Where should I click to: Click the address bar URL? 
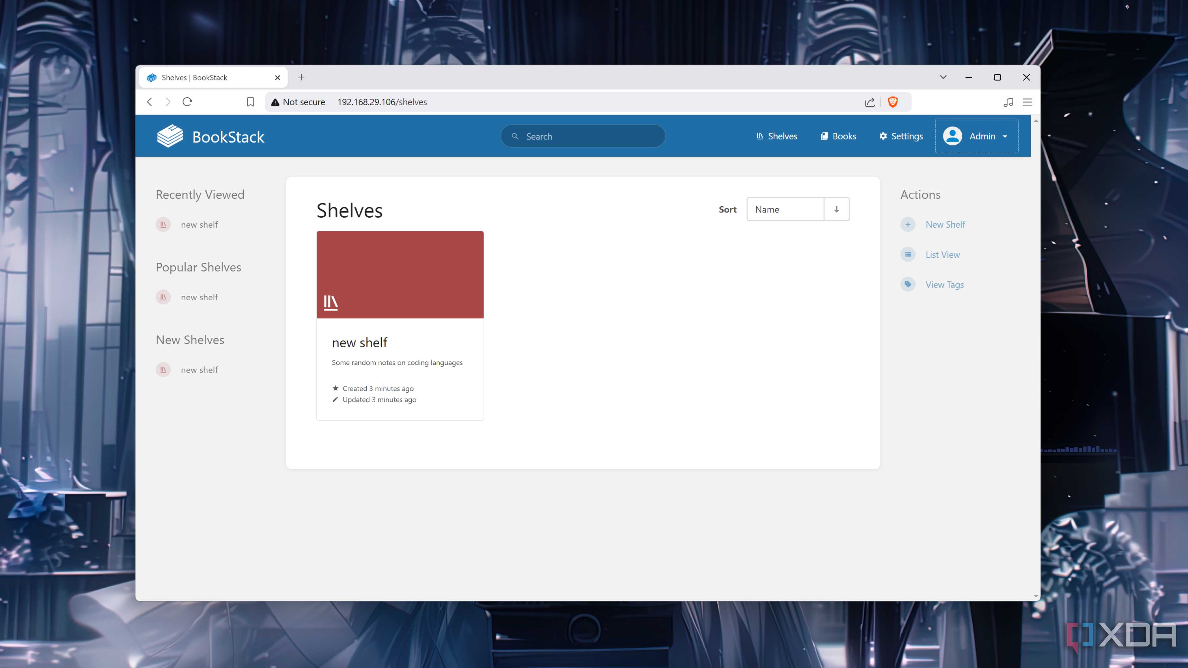[382, 102]
